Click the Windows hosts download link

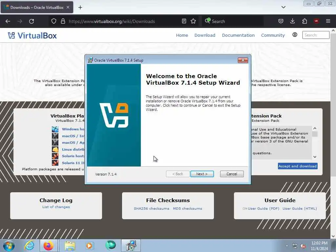(x=73, y=129)
